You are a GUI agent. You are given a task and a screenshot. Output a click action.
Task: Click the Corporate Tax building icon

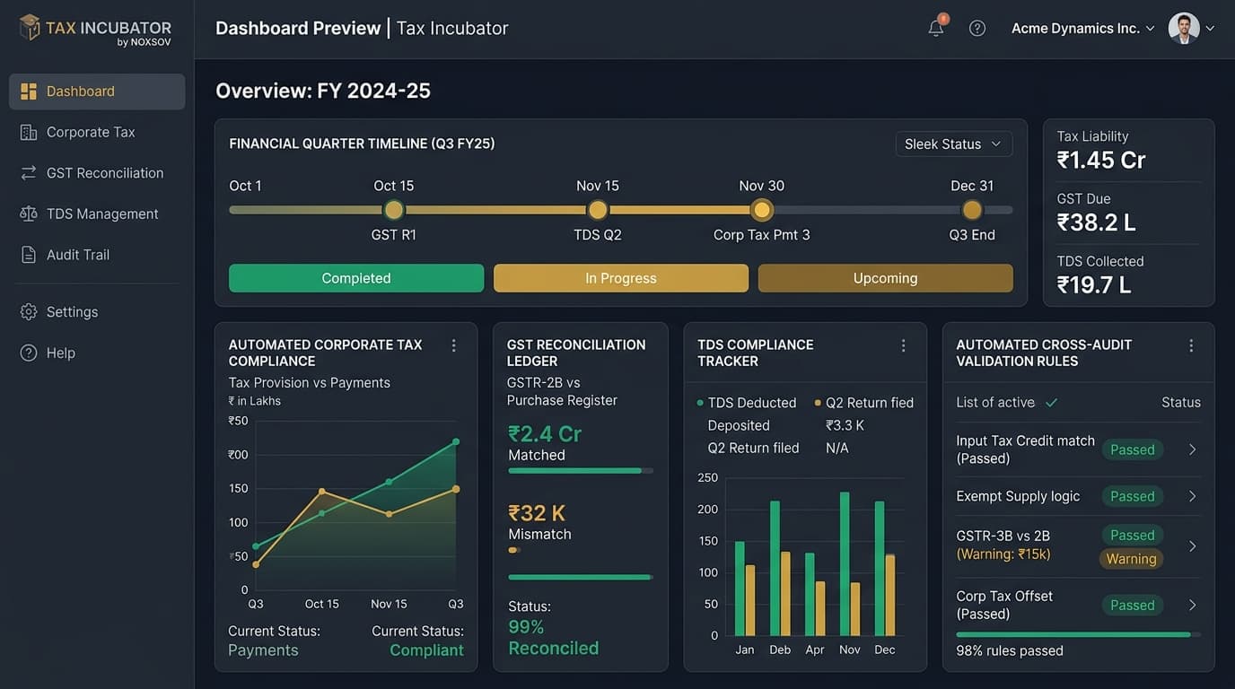tap(29, 132)
